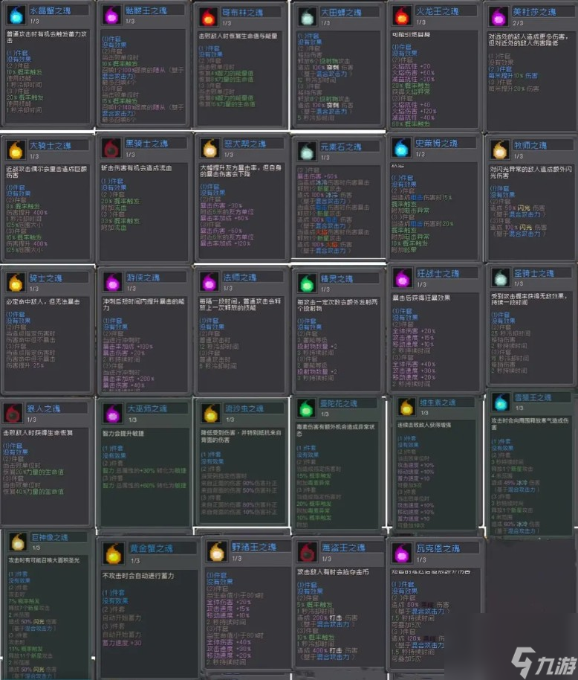Click the title text 狂战士之魂
The height and width of the screenshot is (680, 578).
[x=438, y=273]
